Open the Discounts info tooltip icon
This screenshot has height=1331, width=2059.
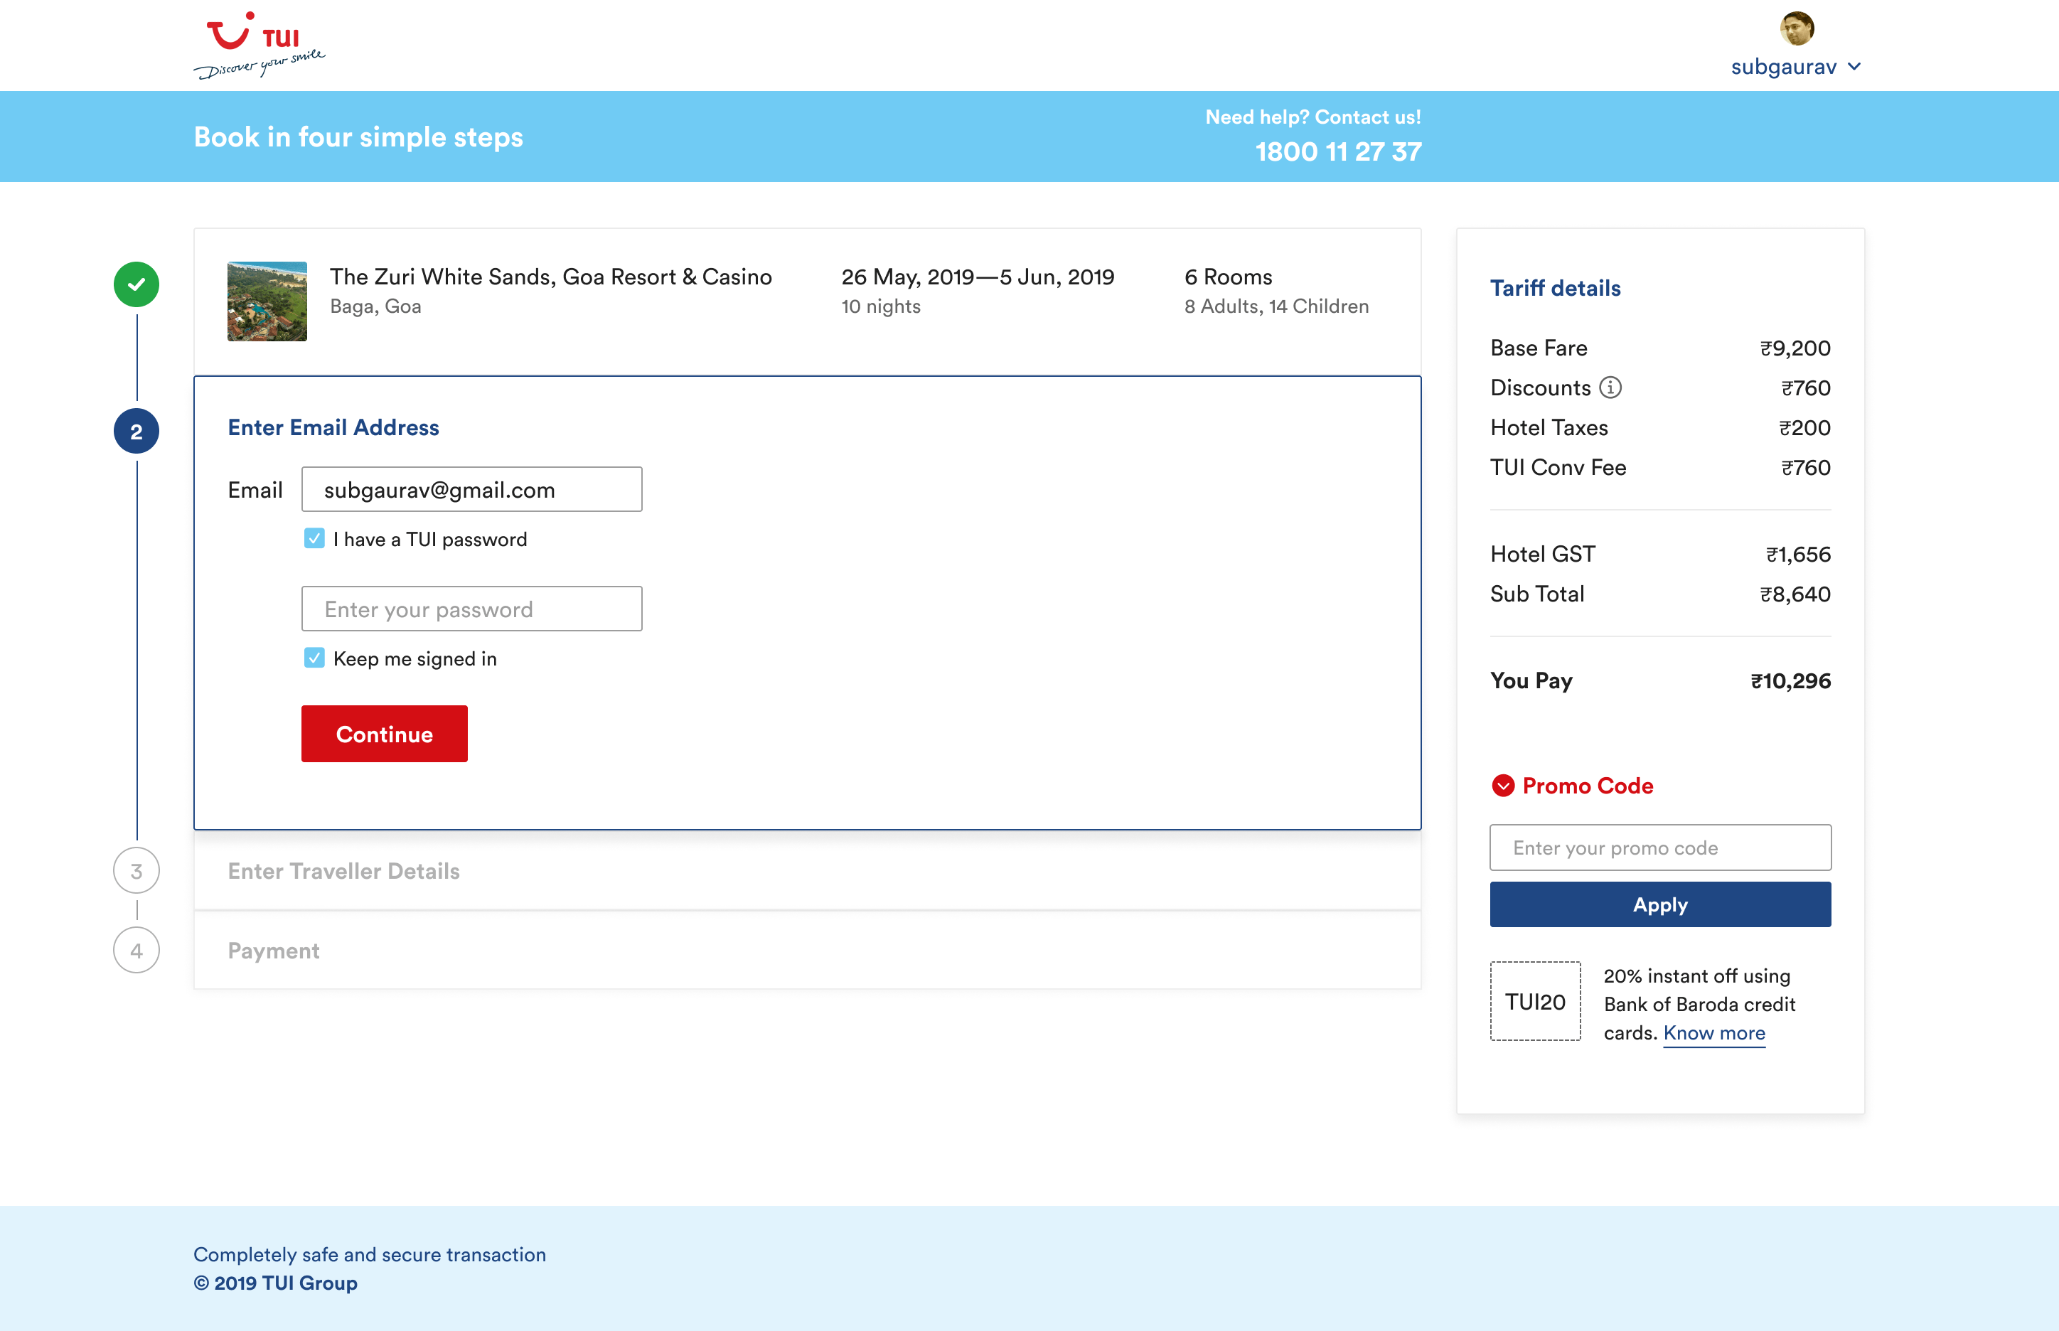pos(1613,387)
